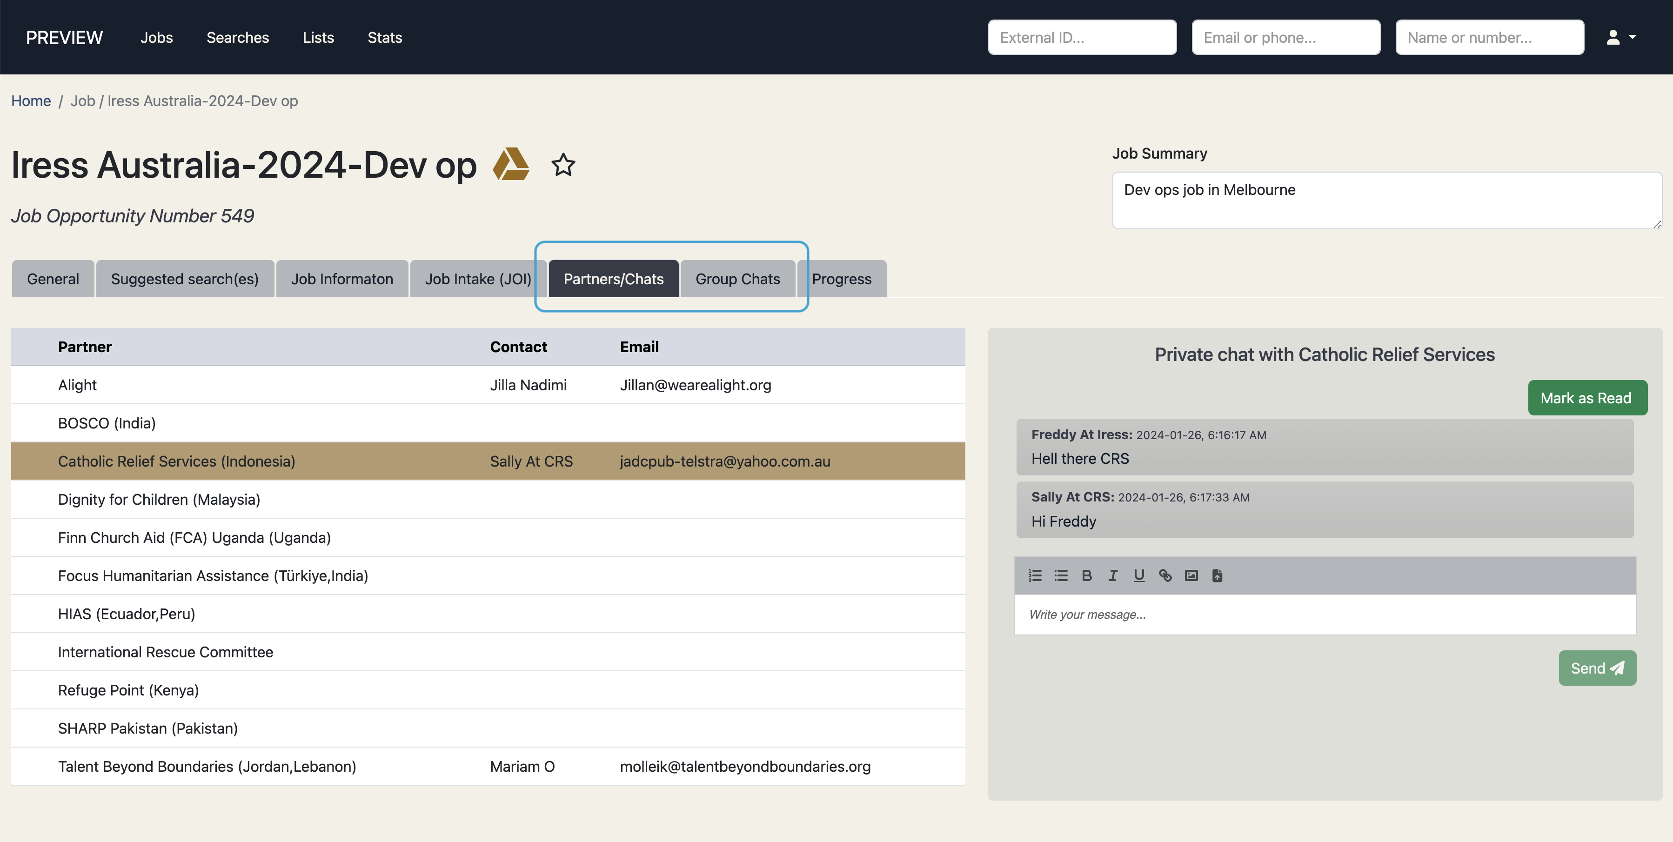The height and width of the screenshot is (842, 1673).
Task: Click the Jobs menu item
Action: tap(156, 37)
